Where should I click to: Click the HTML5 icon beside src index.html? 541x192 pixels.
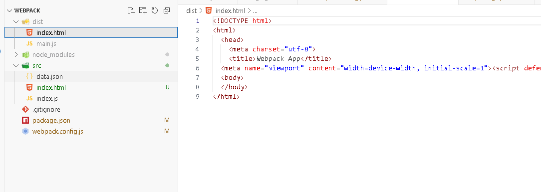(29, 88)
